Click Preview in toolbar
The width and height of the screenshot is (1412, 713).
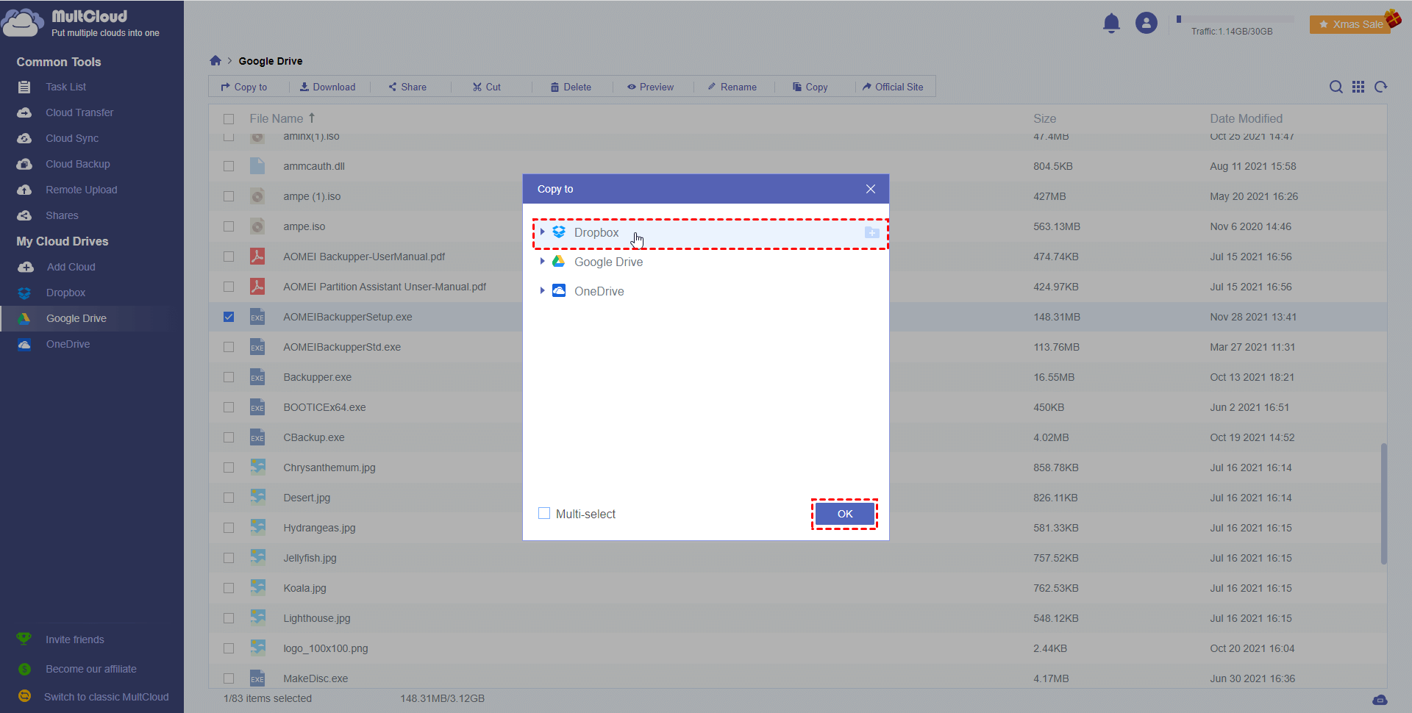[650, 87]
